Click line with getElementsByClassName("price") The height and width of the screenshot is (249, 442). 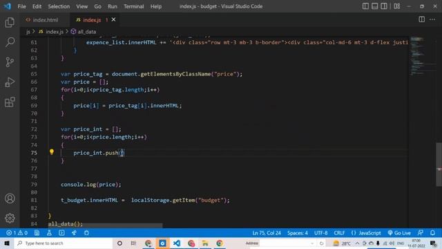151,74
